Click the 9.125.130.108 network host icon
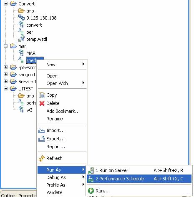The height and width of the screenshot is (197, 194). [21, 17]
